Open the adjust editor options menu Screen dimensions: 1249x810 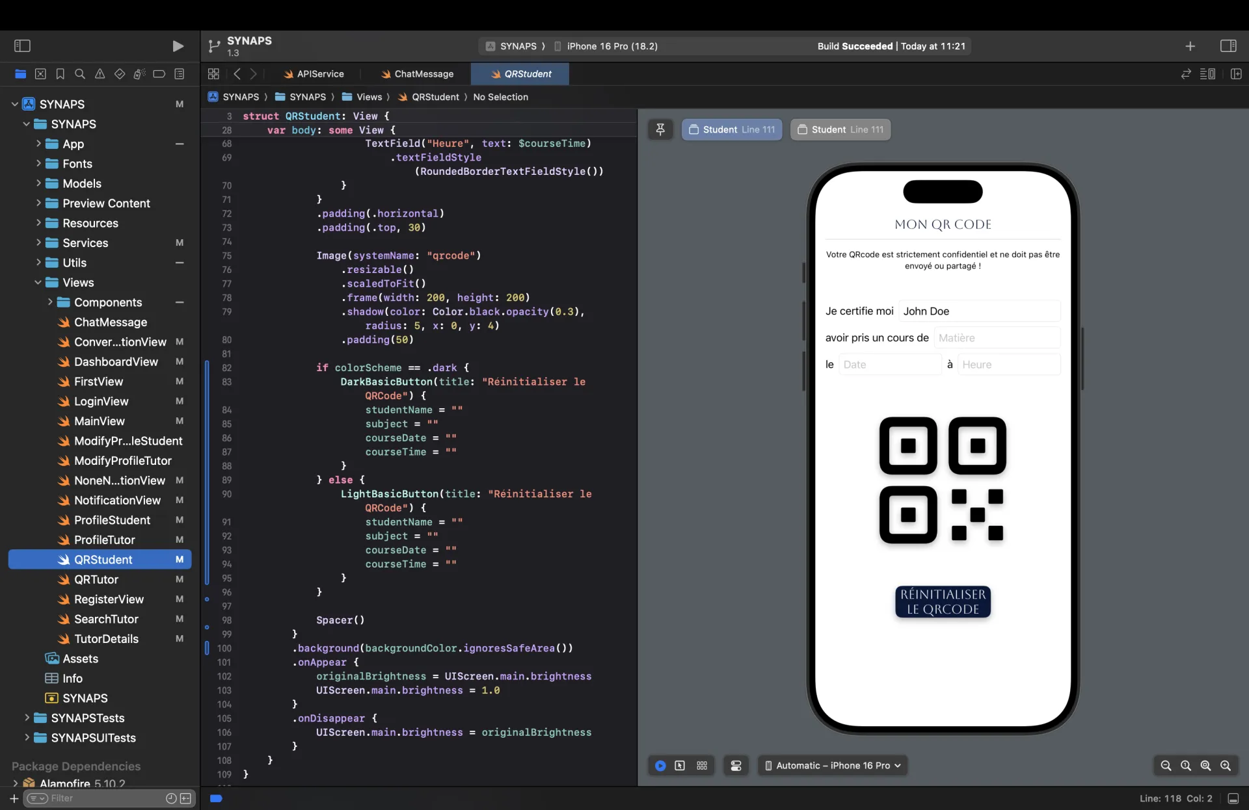pyautogui.click(x=1207, y=74)
